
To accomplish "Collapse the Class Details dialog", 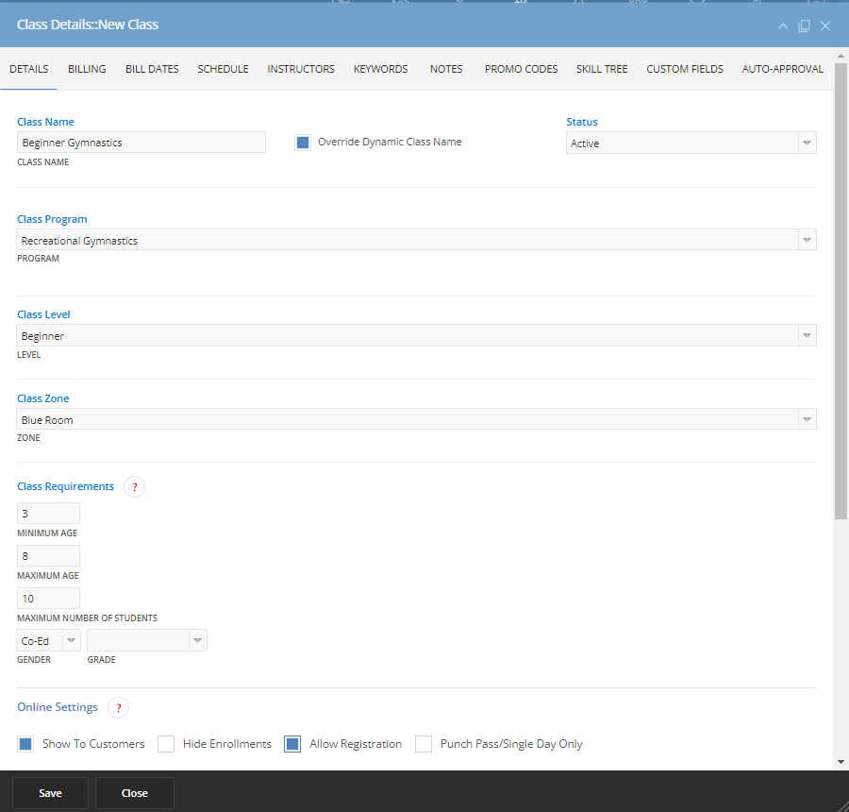I will [782, 25].
